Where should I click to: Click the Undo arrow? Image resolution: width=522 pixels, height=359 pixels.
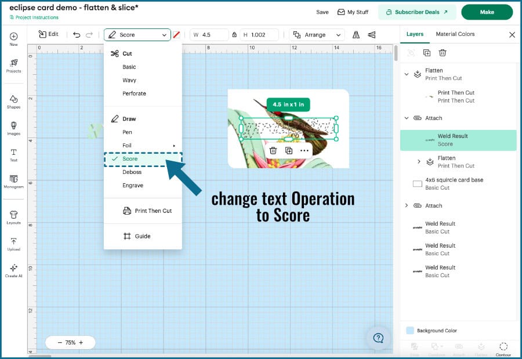pyautogui.click(x=77, y=35)
